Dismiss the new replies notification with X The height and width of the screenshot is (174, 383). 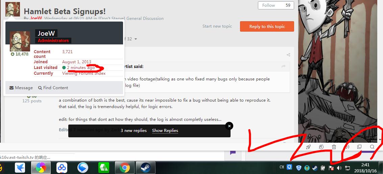[x=229, y=126]
